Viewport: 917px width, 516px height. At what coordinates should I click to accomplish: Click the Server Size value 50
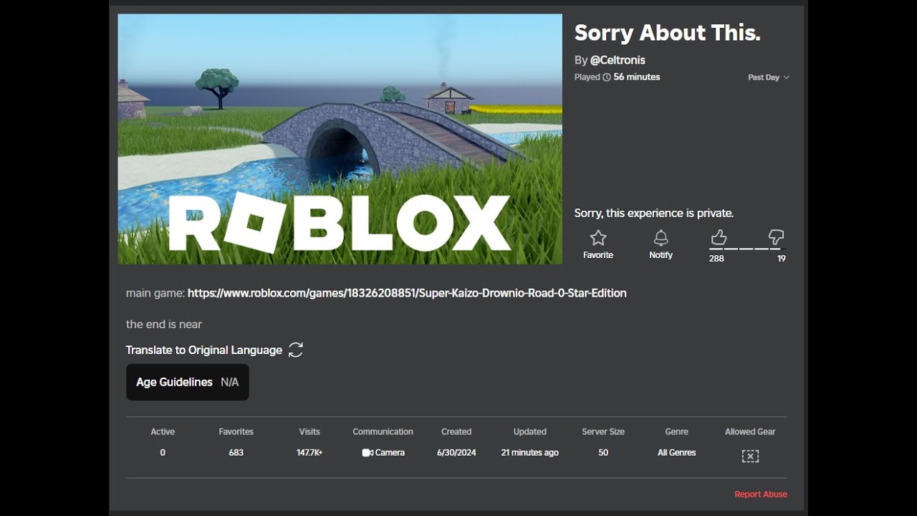tap(603, 453)
